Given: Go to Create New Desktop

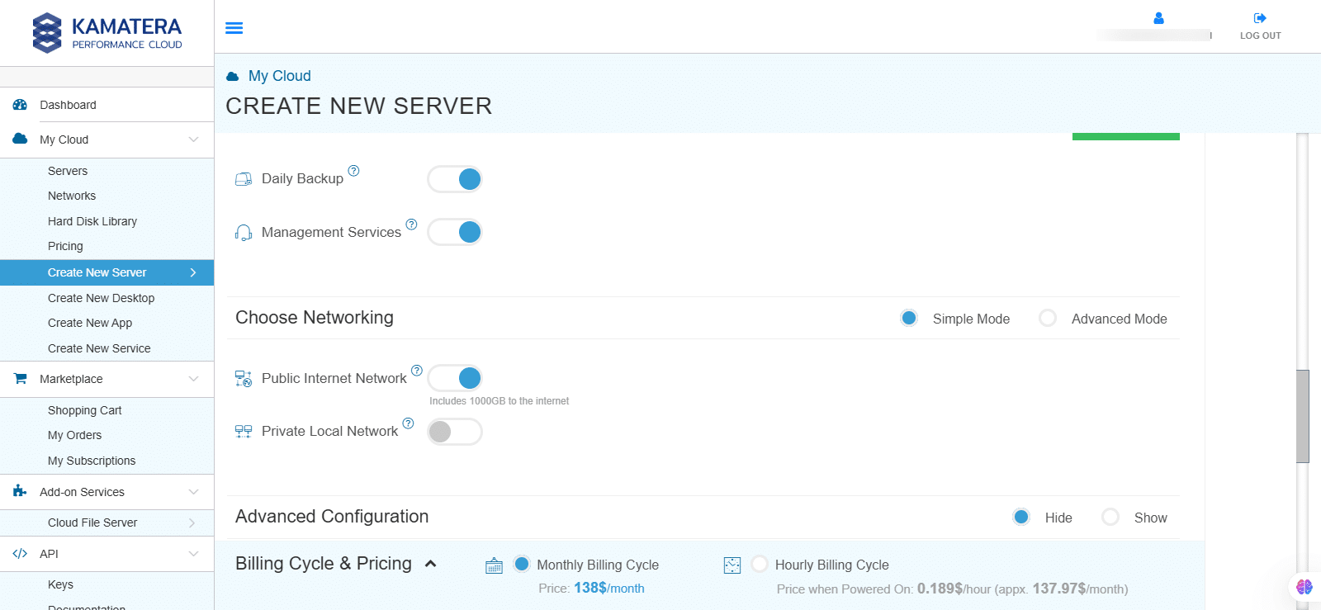Looking at the screenshot, I should point(101,298).
